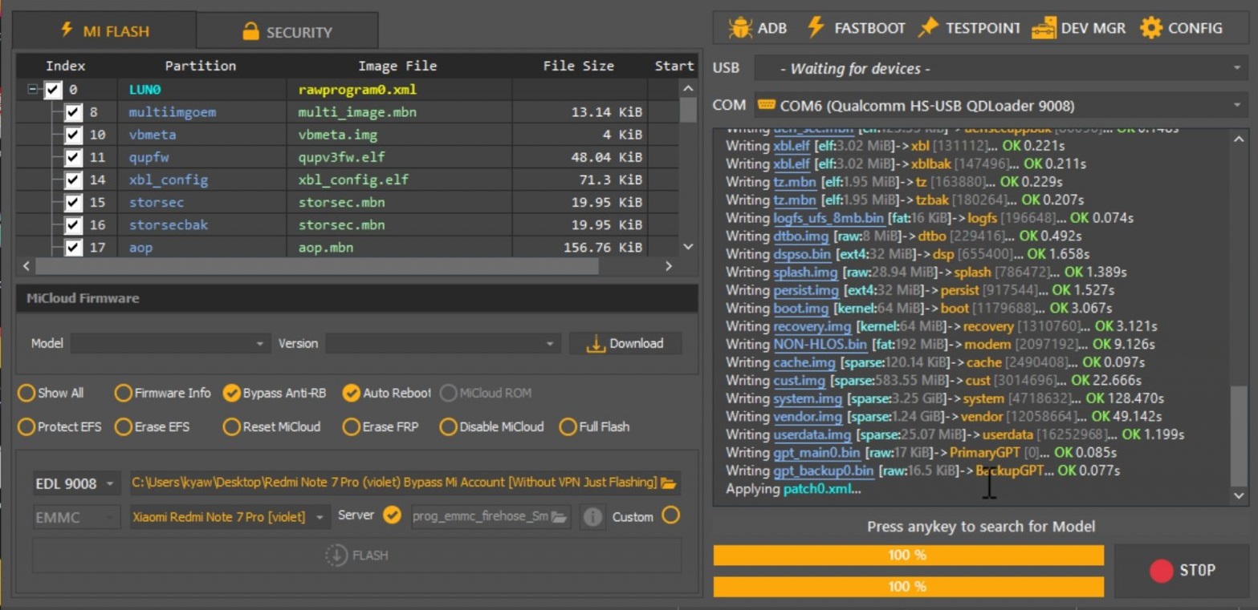Click partition list scroll down arrow
This screenshot has height=610, width=1258.
click(688, 248)
